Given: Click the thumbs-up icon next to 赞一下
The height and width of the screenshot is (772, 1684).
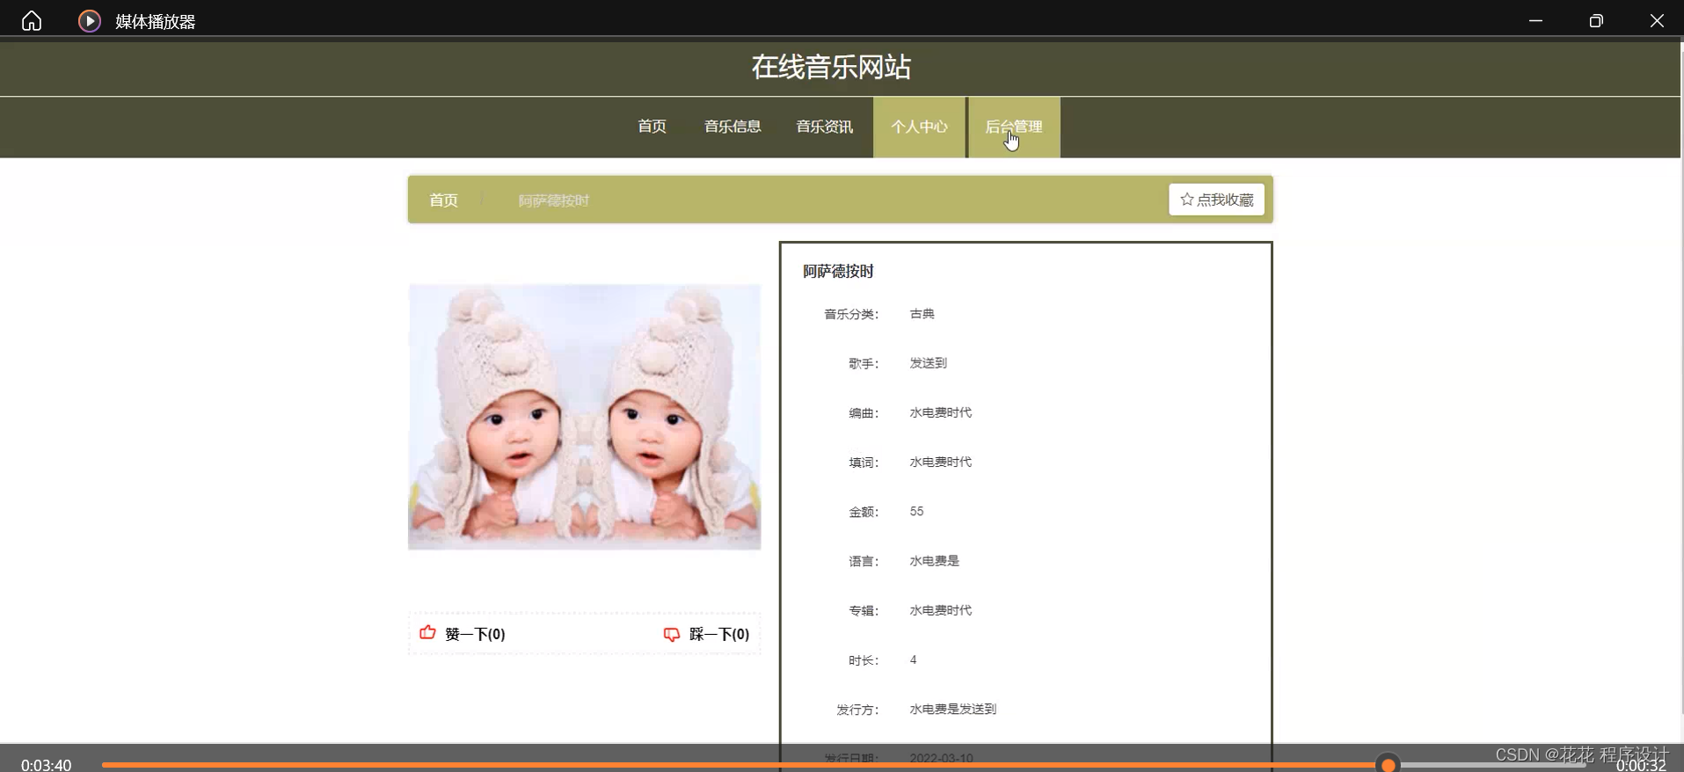Looking at the screenshot, I should point(427,632).
